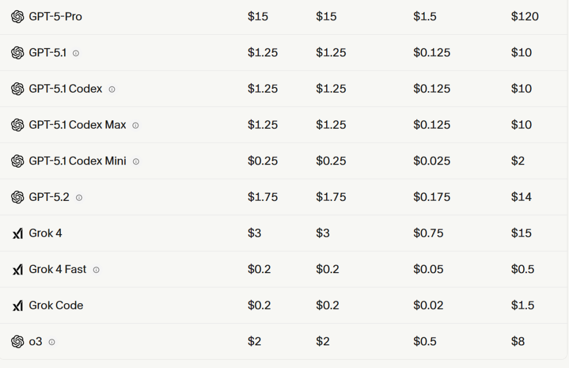Click the xAI logo beside Grok Code

pos(17,306)
